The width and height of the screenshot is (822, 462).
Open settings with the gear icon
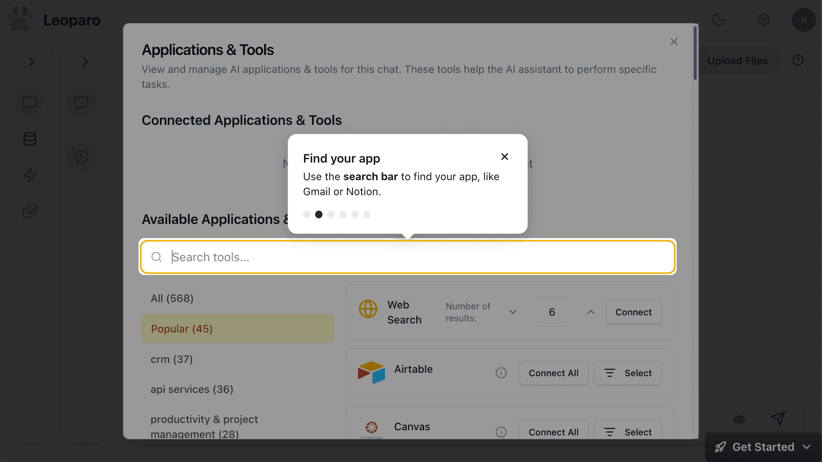click(x=763, y=19)
